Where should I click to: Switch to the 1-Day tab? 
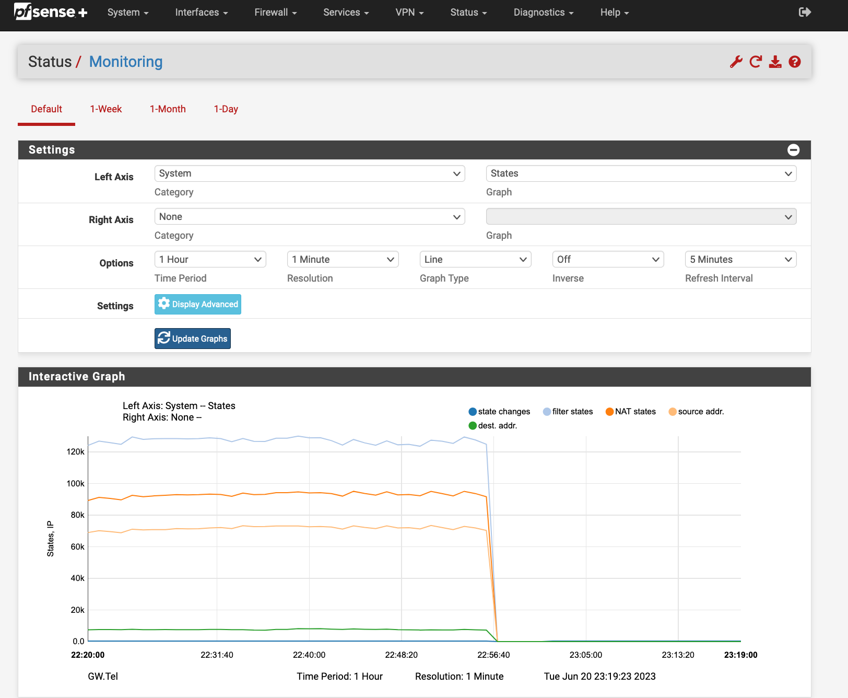(x=226, y=109)
